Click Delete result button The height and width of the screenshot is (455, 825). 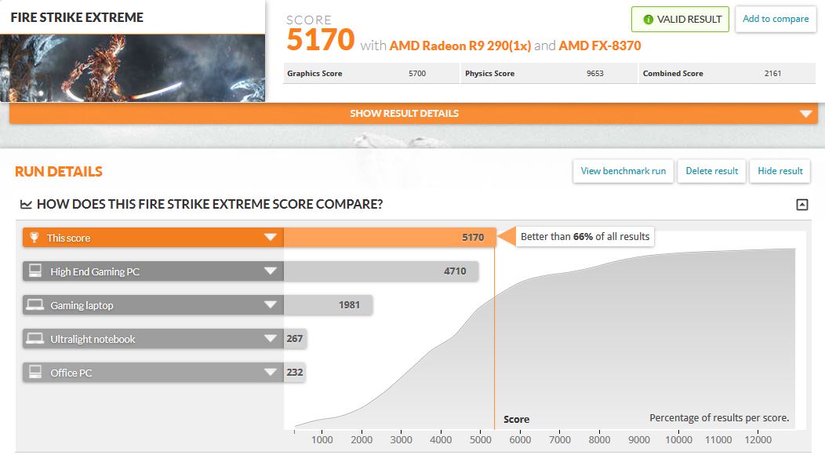pyautogui.click(x=711, y=171)
